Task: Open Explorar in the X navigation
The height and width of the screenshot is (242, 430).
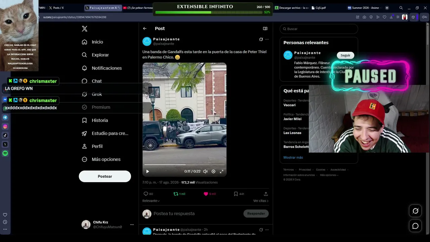Action: 95,55
